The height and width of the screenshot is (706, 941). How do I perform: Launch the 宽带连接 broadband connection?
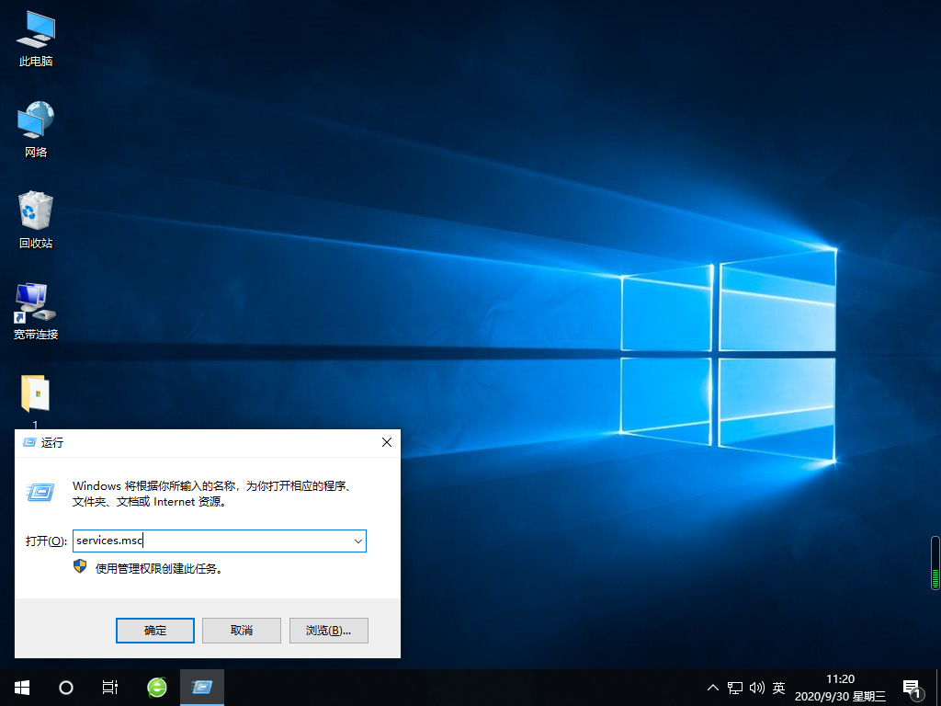click(35, 308)
